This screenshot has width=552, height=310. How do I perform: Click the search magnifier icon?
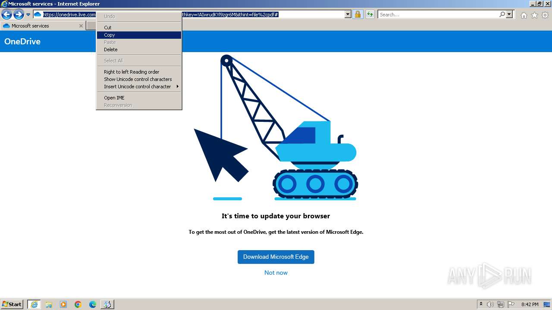[502, 15]
